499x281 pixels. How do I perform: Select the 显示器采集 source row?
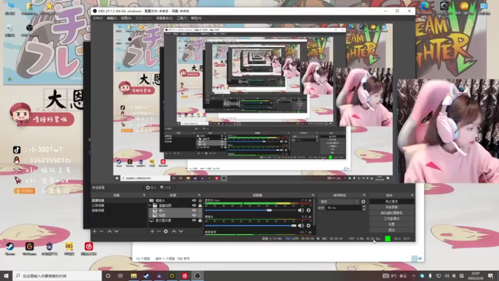click(175, 220)
